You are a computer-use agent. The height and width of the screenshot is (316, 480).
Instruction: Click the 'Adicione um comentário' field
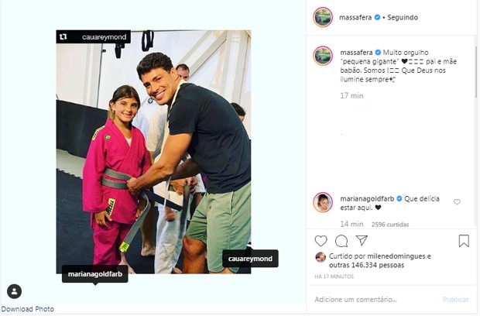(x=372, y=299)
